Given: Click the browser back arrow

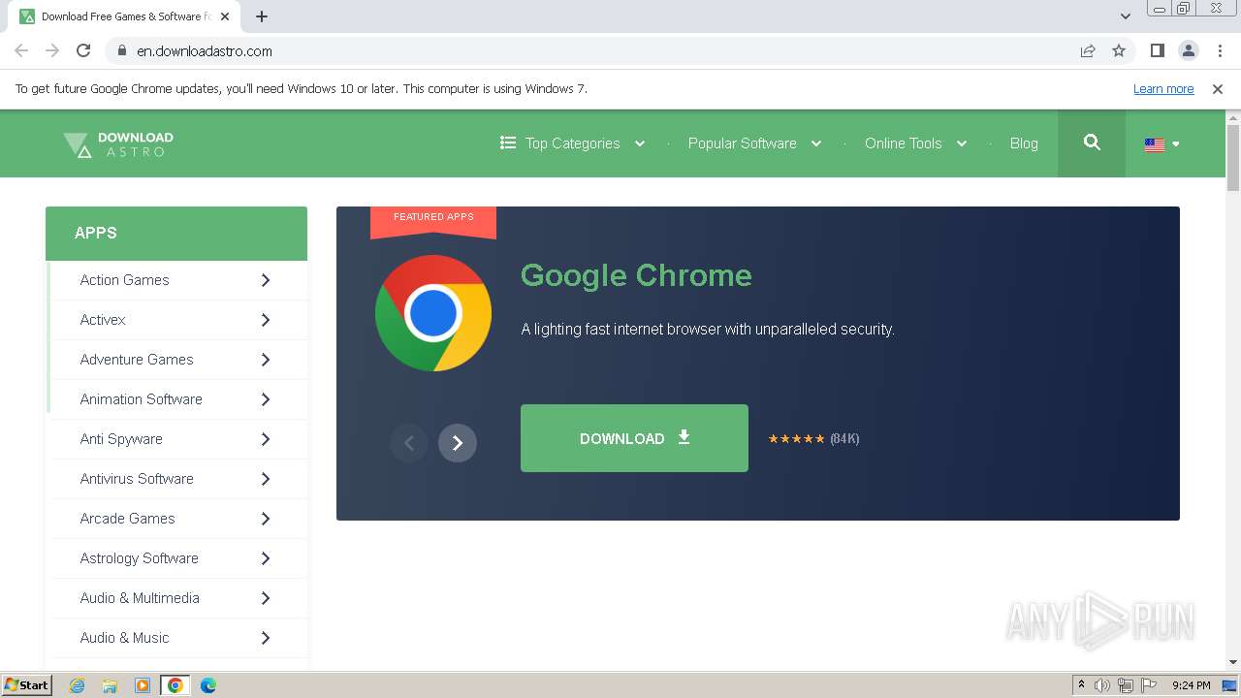Looking at the screenshot, I should [21, 50].
